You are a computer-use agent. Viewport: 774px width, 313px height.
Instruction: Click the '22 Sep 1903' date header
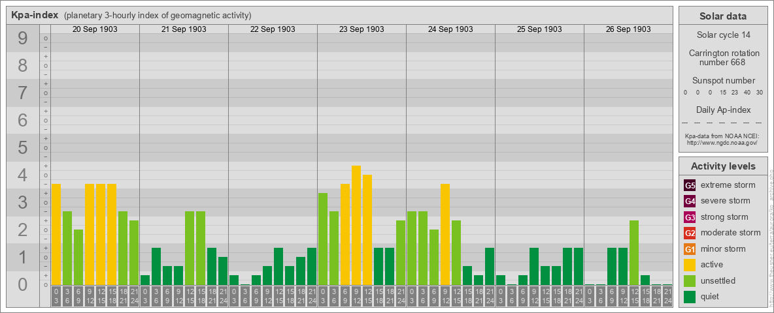(x=273, y=29)
